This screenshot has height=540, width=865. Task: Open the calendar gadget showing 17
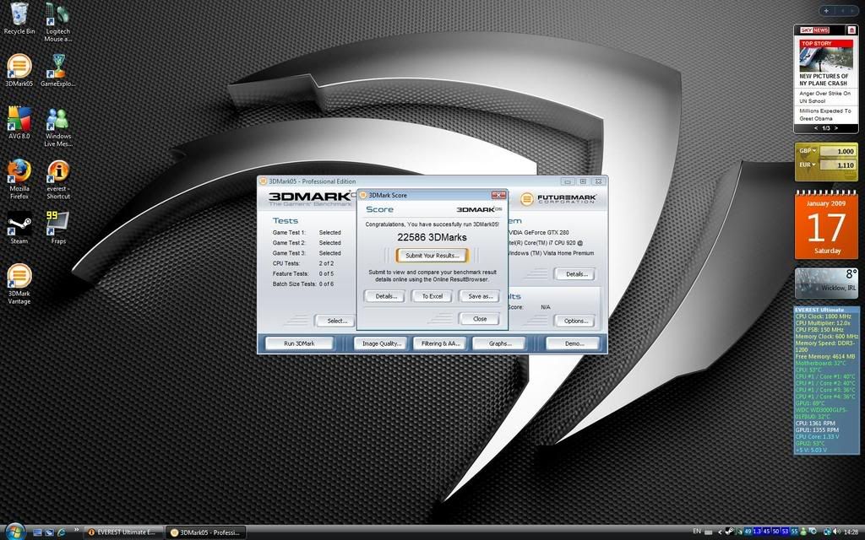click(x=826, y=226)
